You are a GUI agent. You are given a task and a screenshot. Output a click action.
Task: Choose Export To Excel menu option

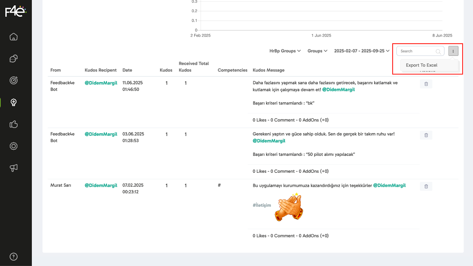422,65
